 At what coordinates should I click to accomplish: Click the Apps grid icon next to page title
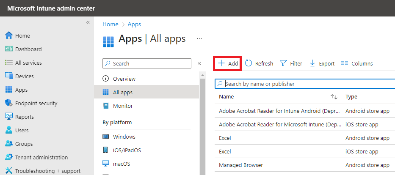coord(108,41)
